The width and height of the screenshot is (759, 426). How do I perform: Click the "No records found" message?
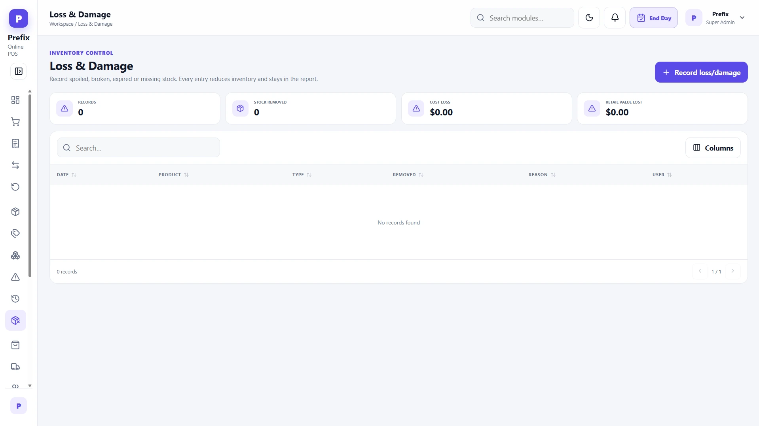398,222
